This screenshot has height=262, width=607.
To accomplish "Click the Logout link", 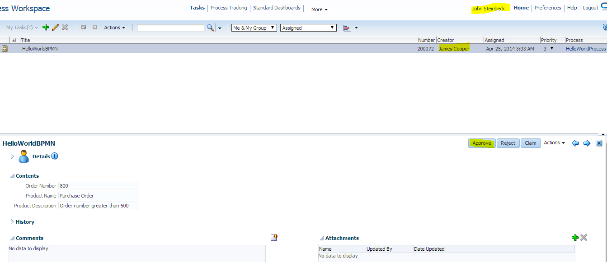I will [x=591, y=8].
